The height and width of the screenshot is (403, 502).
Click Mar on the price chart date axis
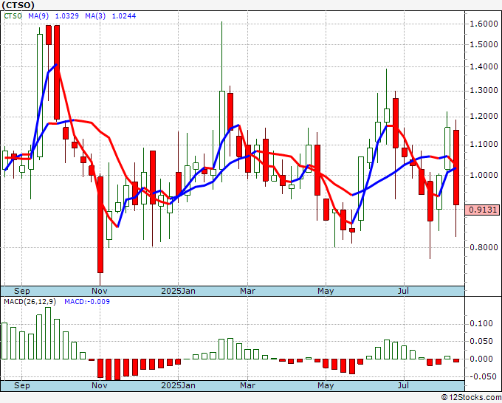[248, 291]
